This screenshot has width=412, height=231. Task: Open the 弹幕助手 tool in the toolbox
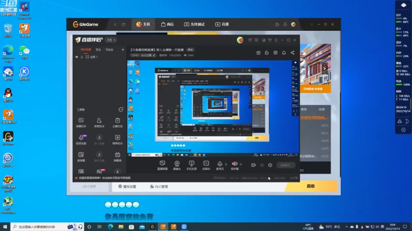coord(81,122)
